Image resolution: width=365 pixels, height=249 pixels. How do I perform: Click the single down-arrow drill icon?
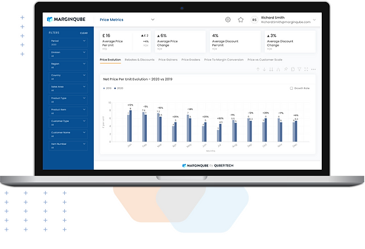tap(264, 69)
